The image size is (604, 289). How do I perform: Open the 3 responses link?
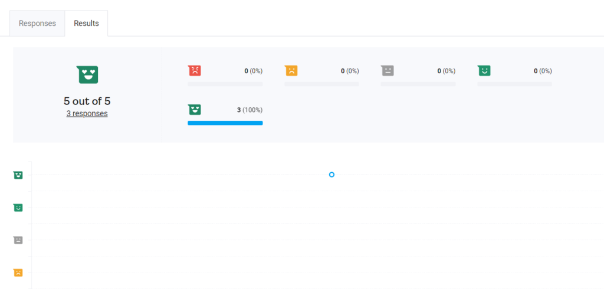pos(87,113)
